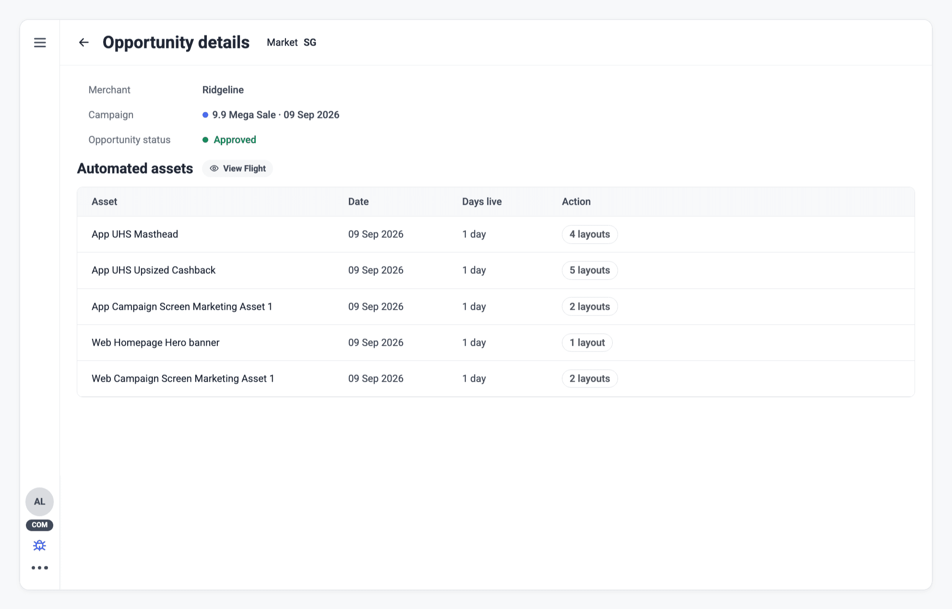
Task: Go back using the back arrow
Action: [84, 43]
